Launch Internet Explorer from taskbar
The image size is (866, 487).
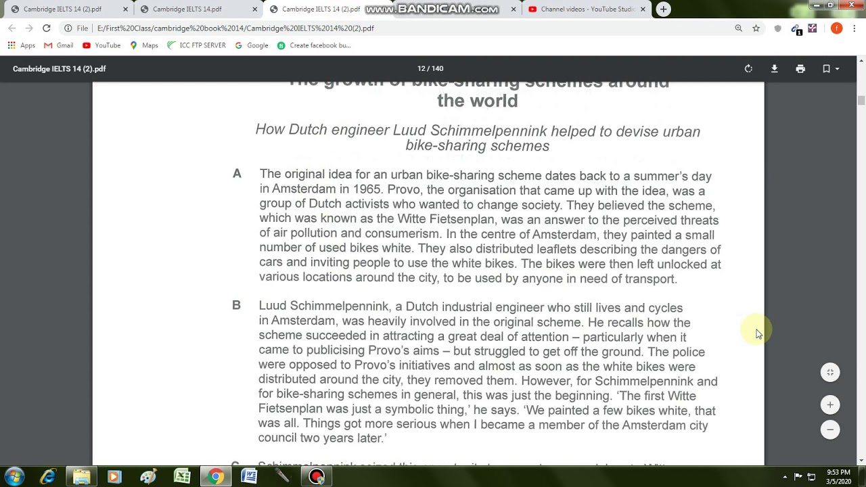(47, 477)
